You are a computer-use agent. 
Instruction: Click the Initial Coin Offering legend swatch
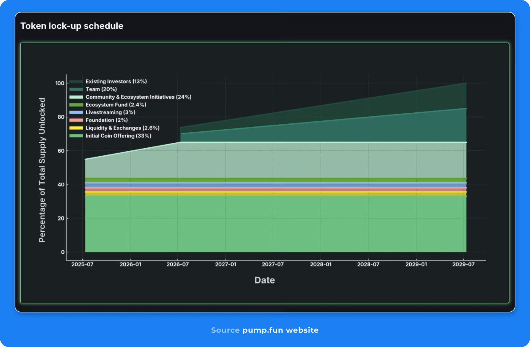pyautogui.click(x=76, y=136)
